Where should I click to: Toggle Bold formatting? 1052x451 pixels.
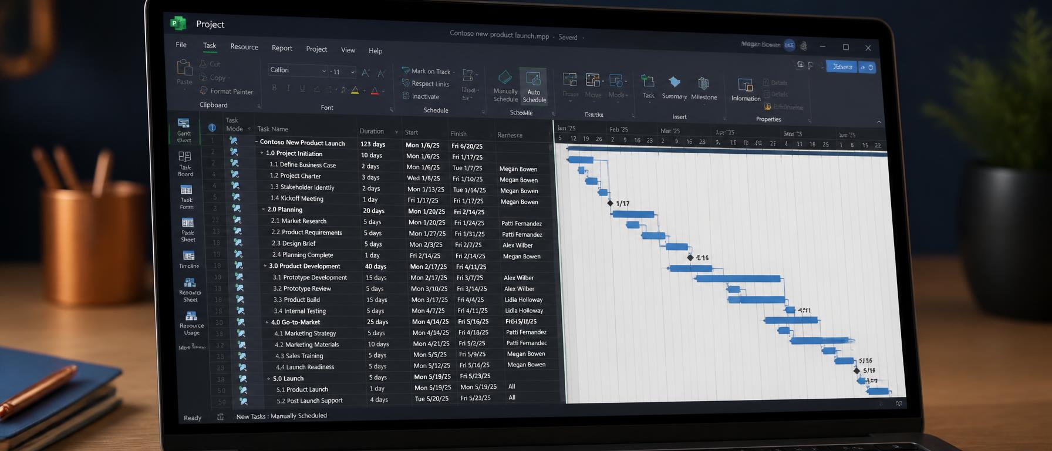tap(274, 87)
